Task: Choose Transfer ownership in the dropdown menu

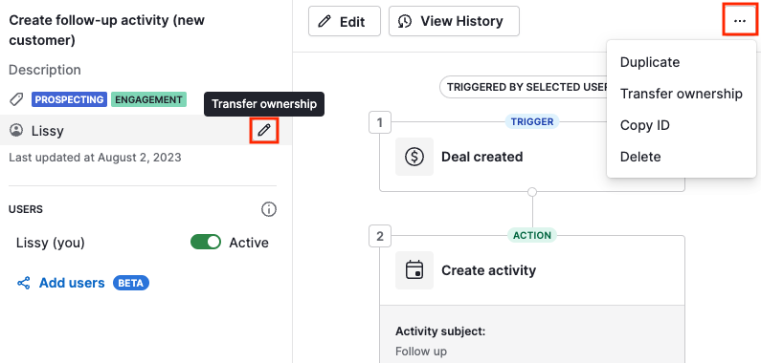Action: point(681,94)
